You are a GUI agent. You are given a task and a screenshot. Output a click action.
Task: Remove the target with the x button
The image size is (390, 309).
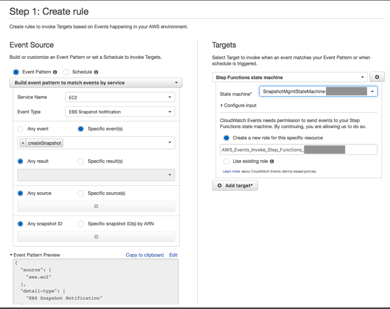pos(377,77)
